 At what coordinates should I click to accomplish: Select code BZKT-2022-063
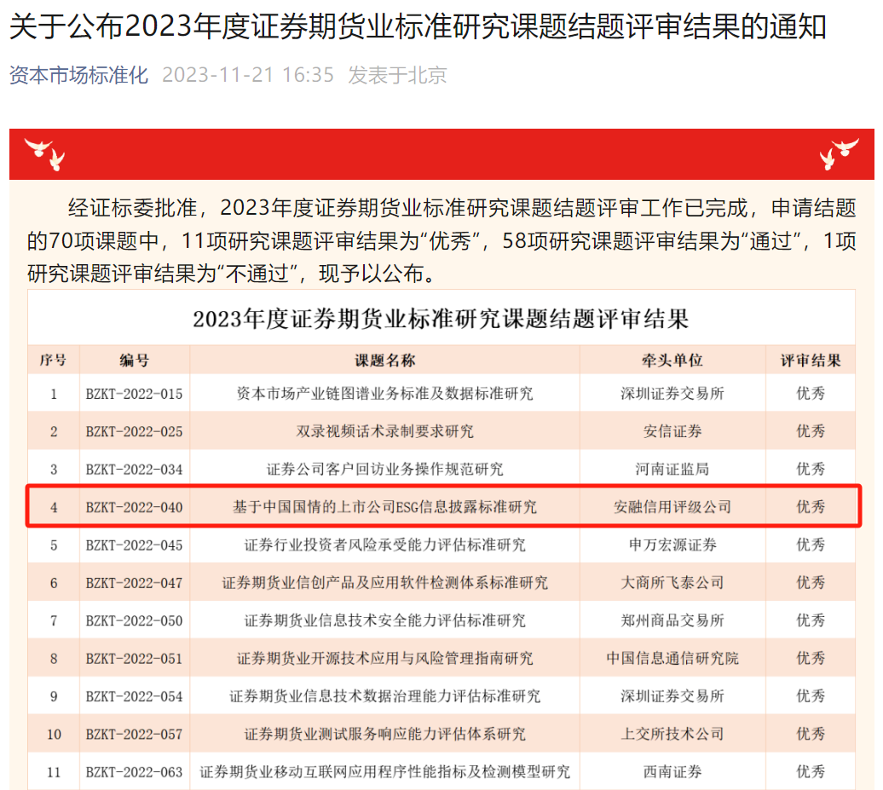134,772
